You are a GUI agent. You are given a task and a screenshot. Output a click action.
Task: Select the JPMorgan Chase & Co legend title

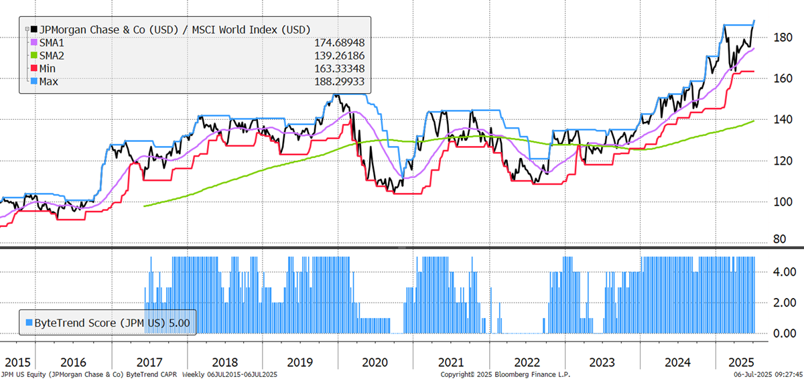[176, 29]
